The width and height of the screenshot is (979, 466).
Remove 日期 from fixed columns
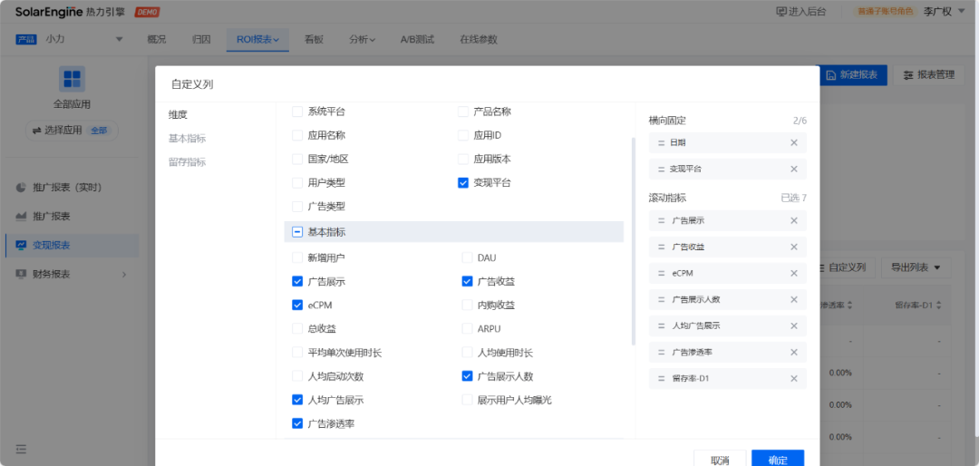coord(793,143)
